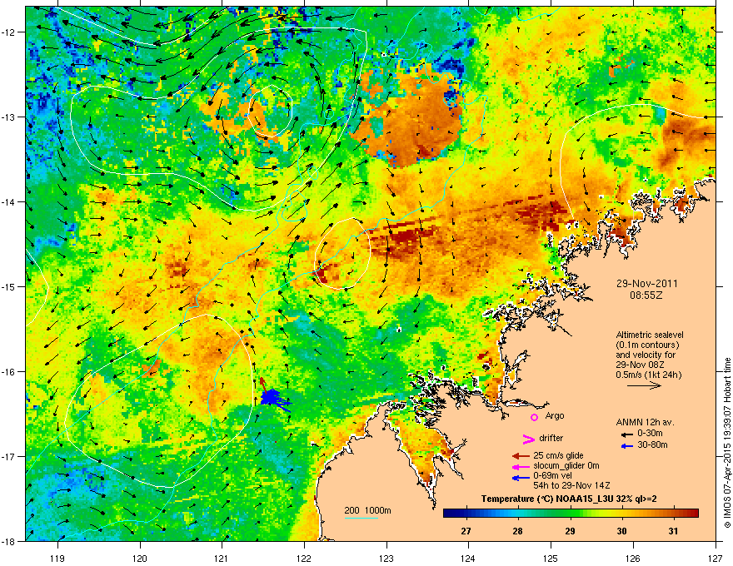
Task: Click the date text 29-Nov-2011
Action: click(646, 284)
